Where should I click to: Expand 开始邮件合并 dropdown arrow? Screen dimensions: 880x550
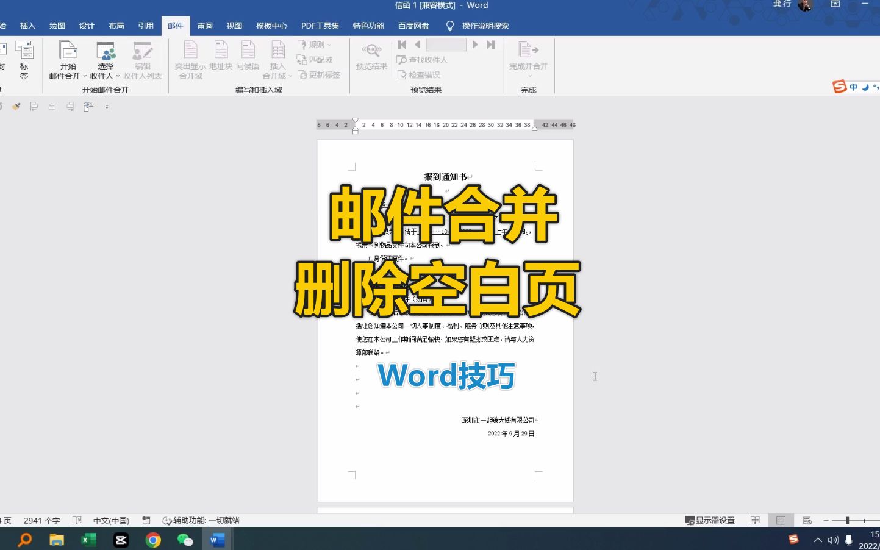click(x=85, y=76)
